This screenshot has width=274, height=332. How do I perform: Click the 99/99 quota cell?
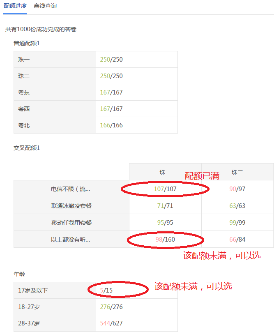pyautogui.click(x=237, y=223)
